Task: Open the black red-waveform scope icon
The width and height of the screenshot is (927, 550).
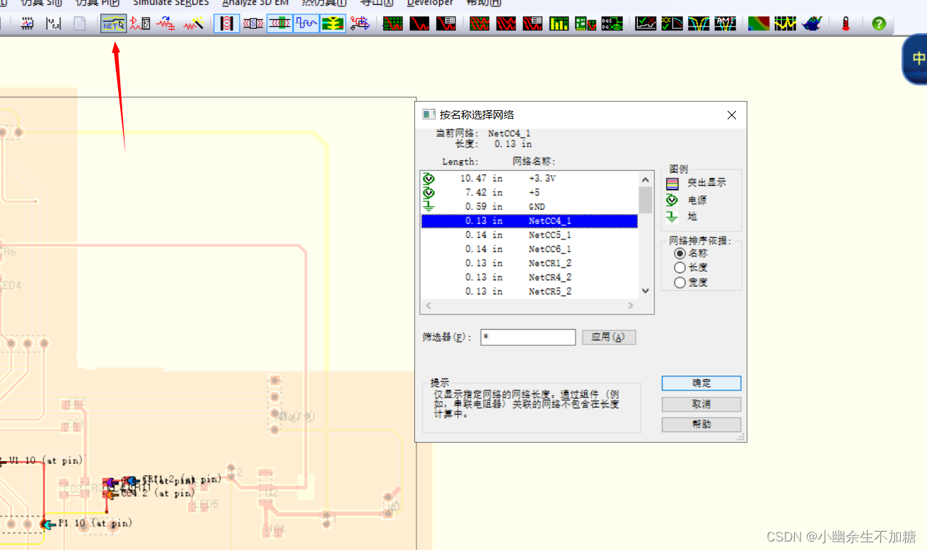Action: 420,23
